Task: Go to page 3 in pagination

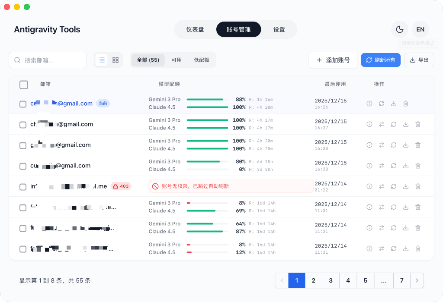Action: 331,280
